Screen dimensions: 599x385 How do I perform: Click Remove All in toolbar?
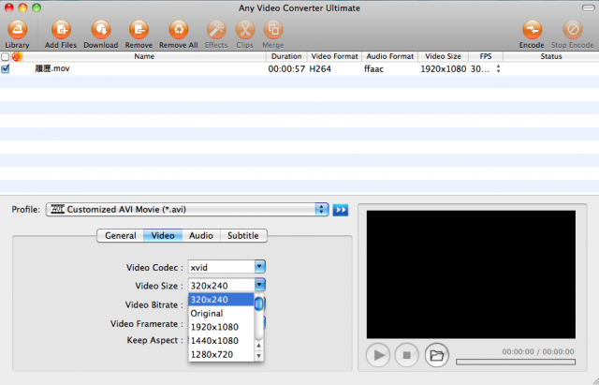point(179,30)
